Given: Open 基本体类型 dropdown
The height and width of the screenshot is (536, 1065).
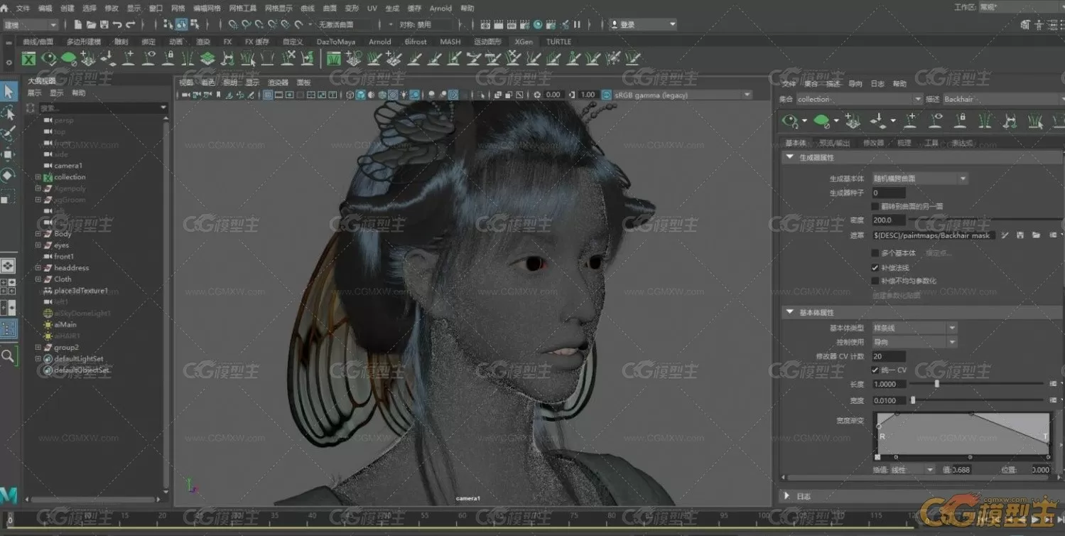Looking at the screenshot, I should coord(914,328).
